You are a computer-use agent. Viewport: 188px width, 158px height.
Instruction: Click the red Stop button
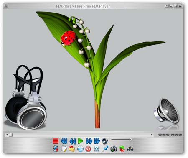click(x=56, y=141)
